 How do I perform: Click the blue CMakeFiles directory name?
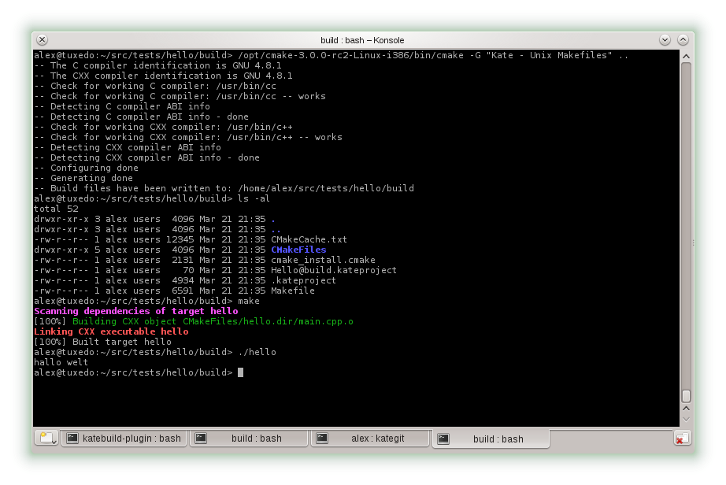[x=298, y=250]
